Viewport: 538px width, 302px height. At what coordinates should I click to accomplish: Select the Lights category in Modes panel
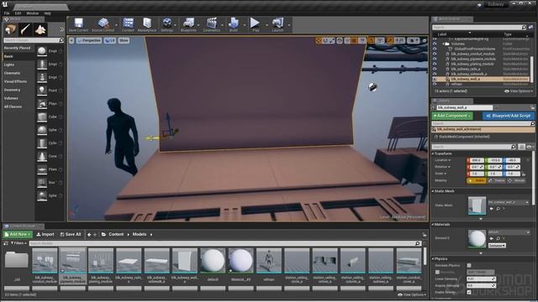tap(9, 65)
